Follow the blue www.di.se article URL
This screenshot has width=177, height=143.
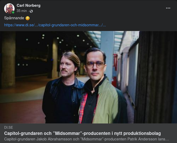coord(55,25)
